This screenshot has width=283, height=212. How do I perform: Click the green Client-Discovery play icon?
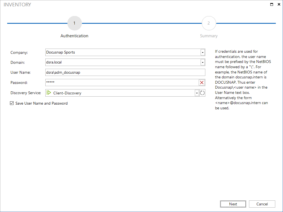tap(49, 93)
